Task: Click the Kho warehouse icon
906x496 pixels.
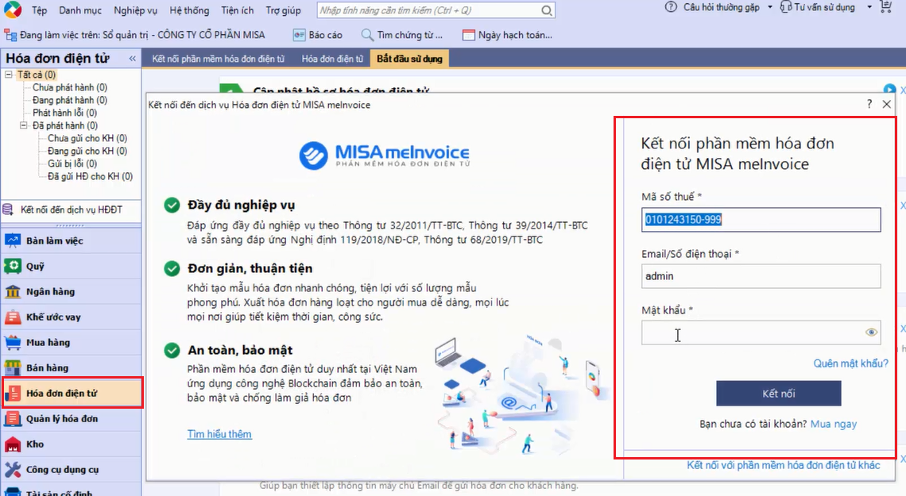Action: click(x=13, y=444)
